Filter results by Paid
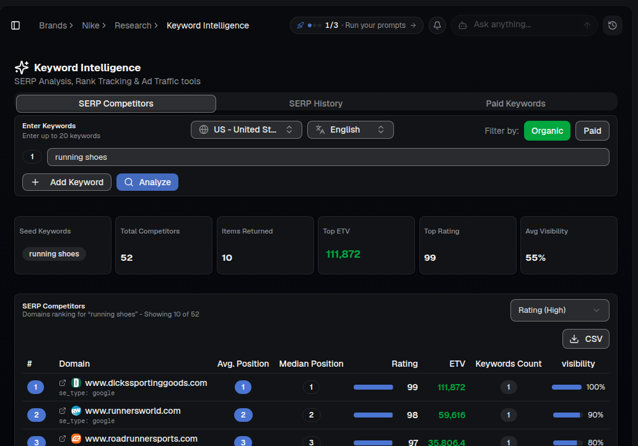 coord(592,131)
